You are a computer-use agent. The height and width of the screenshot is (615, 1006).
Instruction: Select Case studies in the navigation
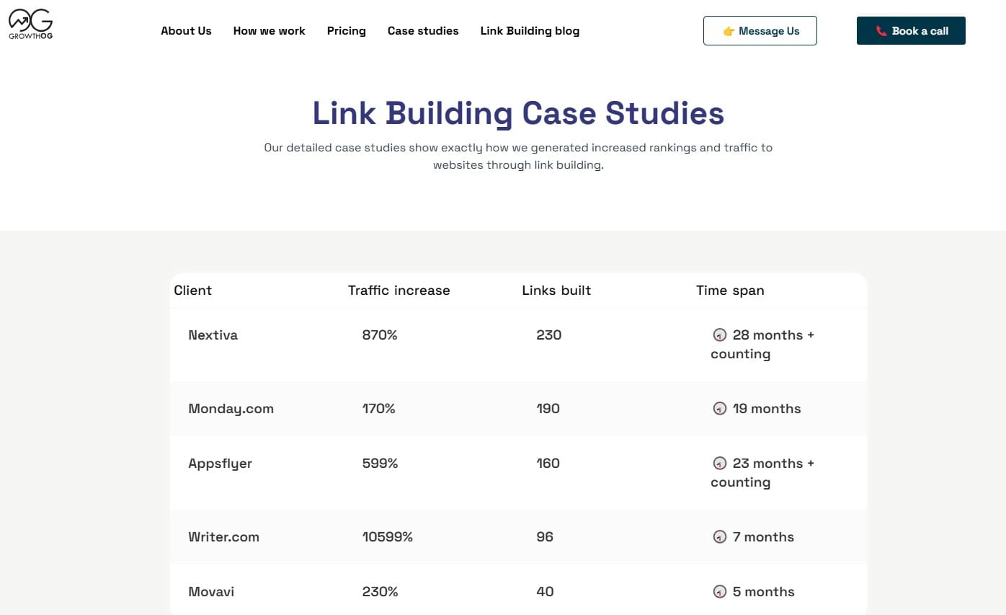423,31
